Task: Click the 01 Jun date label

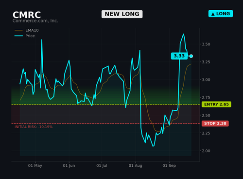Action: (69, 166)
